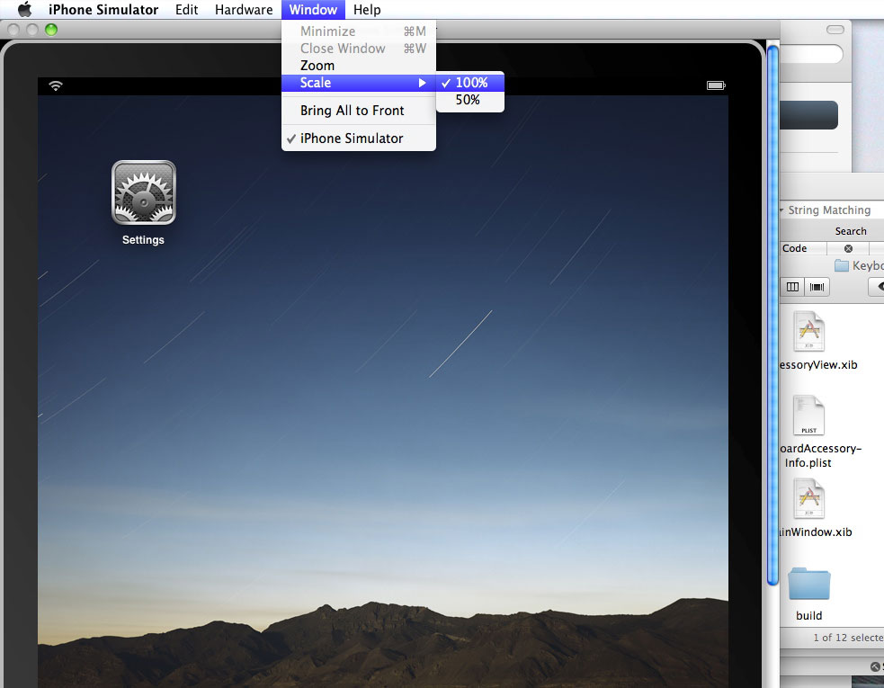
Task: Select 100% scale option
Action: (470, 83)
